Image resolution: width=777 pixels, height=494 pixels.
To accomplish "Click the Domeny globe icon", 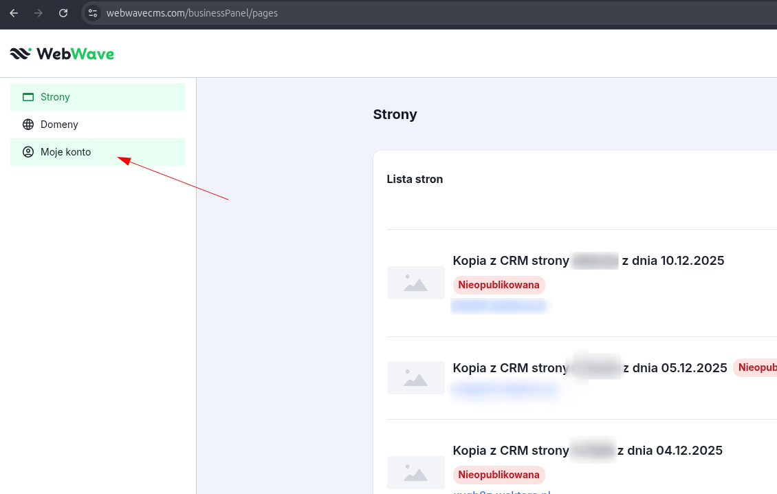I will pos(28,125).
